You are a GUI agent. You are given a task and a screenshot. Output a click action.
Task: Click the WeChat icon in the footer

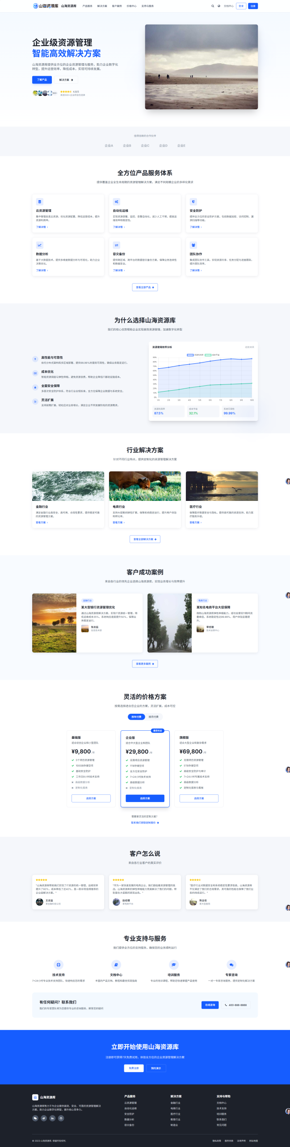[x=35, y=1118]
